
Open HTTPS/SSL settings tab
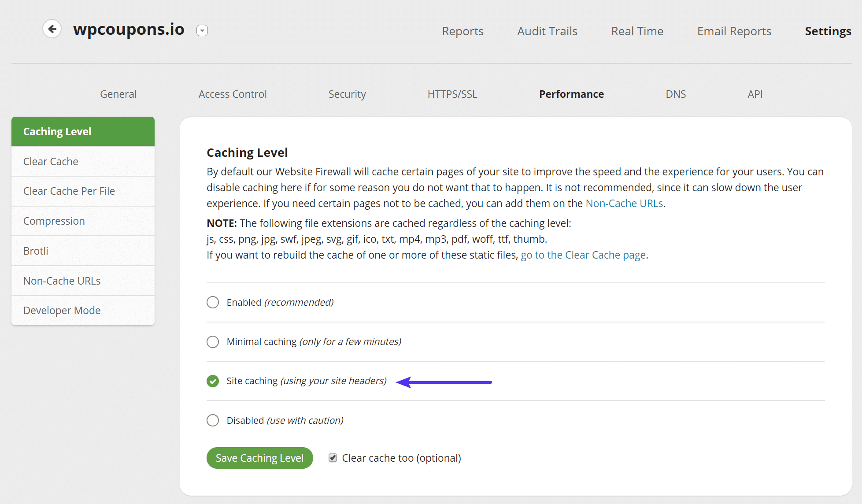pos(453,93)
